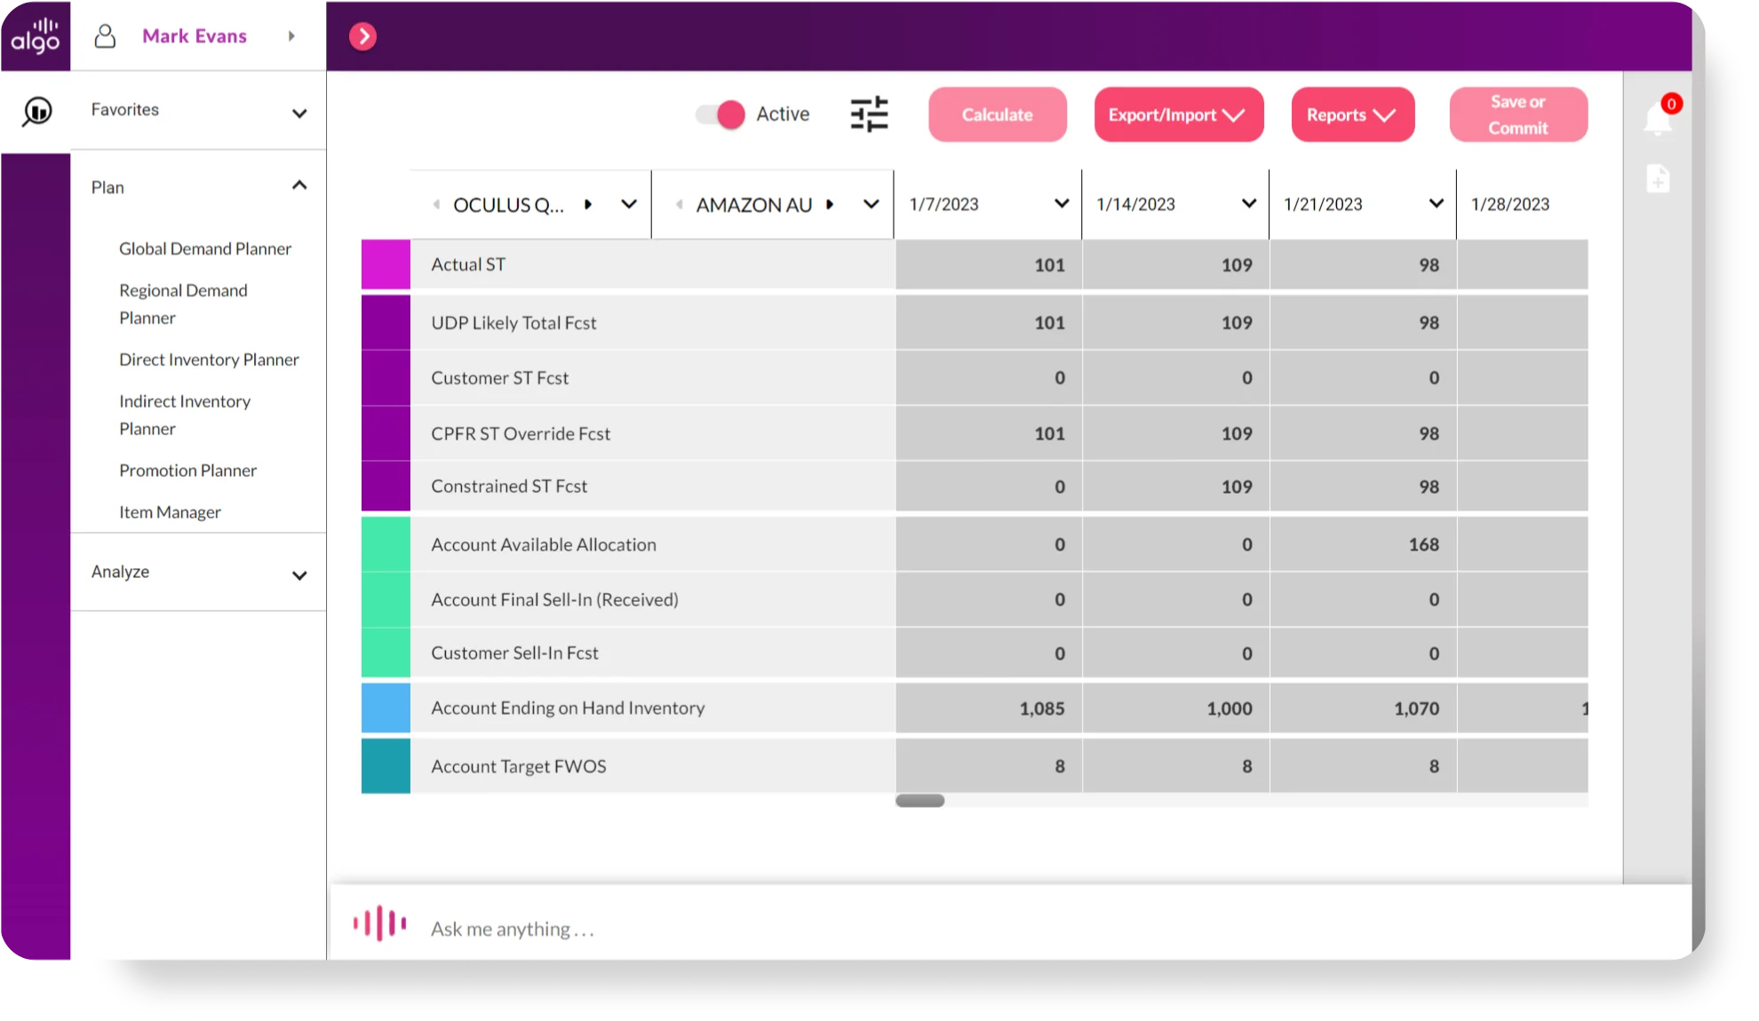Open the 1/14/2023 column dropdown
The width and height of the screenshot is (1759, 1021).
pos(1249,203)
